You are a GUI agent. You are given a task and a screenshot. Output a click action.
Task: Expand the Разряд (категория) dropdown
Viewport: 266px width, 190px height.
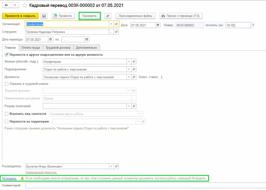129,106
